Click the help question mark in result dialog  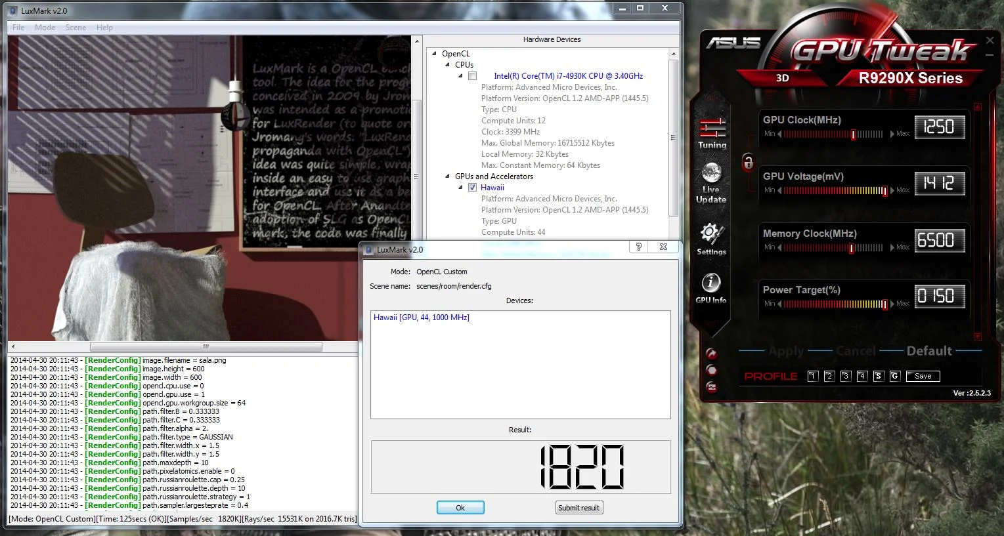[639, 247]
